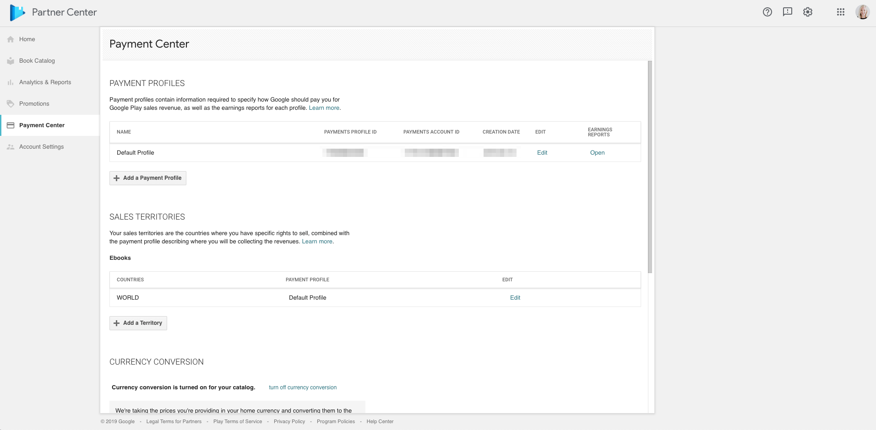This screenshot has width=876, height=430.
Task: Click Add a Payment Profile button
Action: click(148, 178)
